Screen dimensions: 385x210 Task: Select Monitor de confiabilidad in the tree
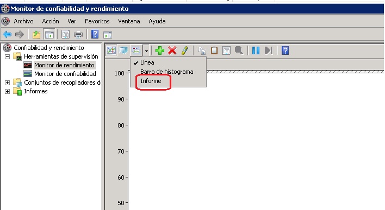(65, 74)
